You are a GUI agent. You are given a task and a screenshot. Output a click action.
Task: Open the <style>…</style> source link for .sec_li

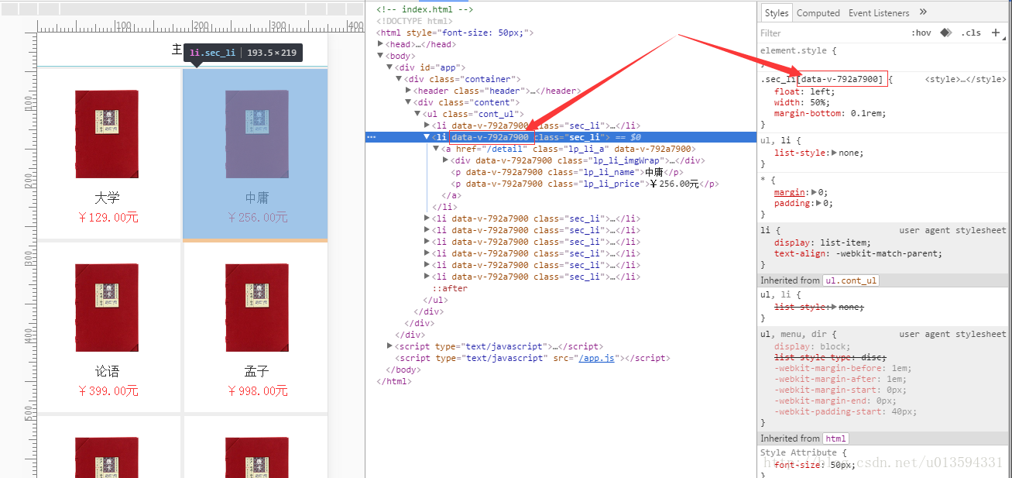[965, 80]
